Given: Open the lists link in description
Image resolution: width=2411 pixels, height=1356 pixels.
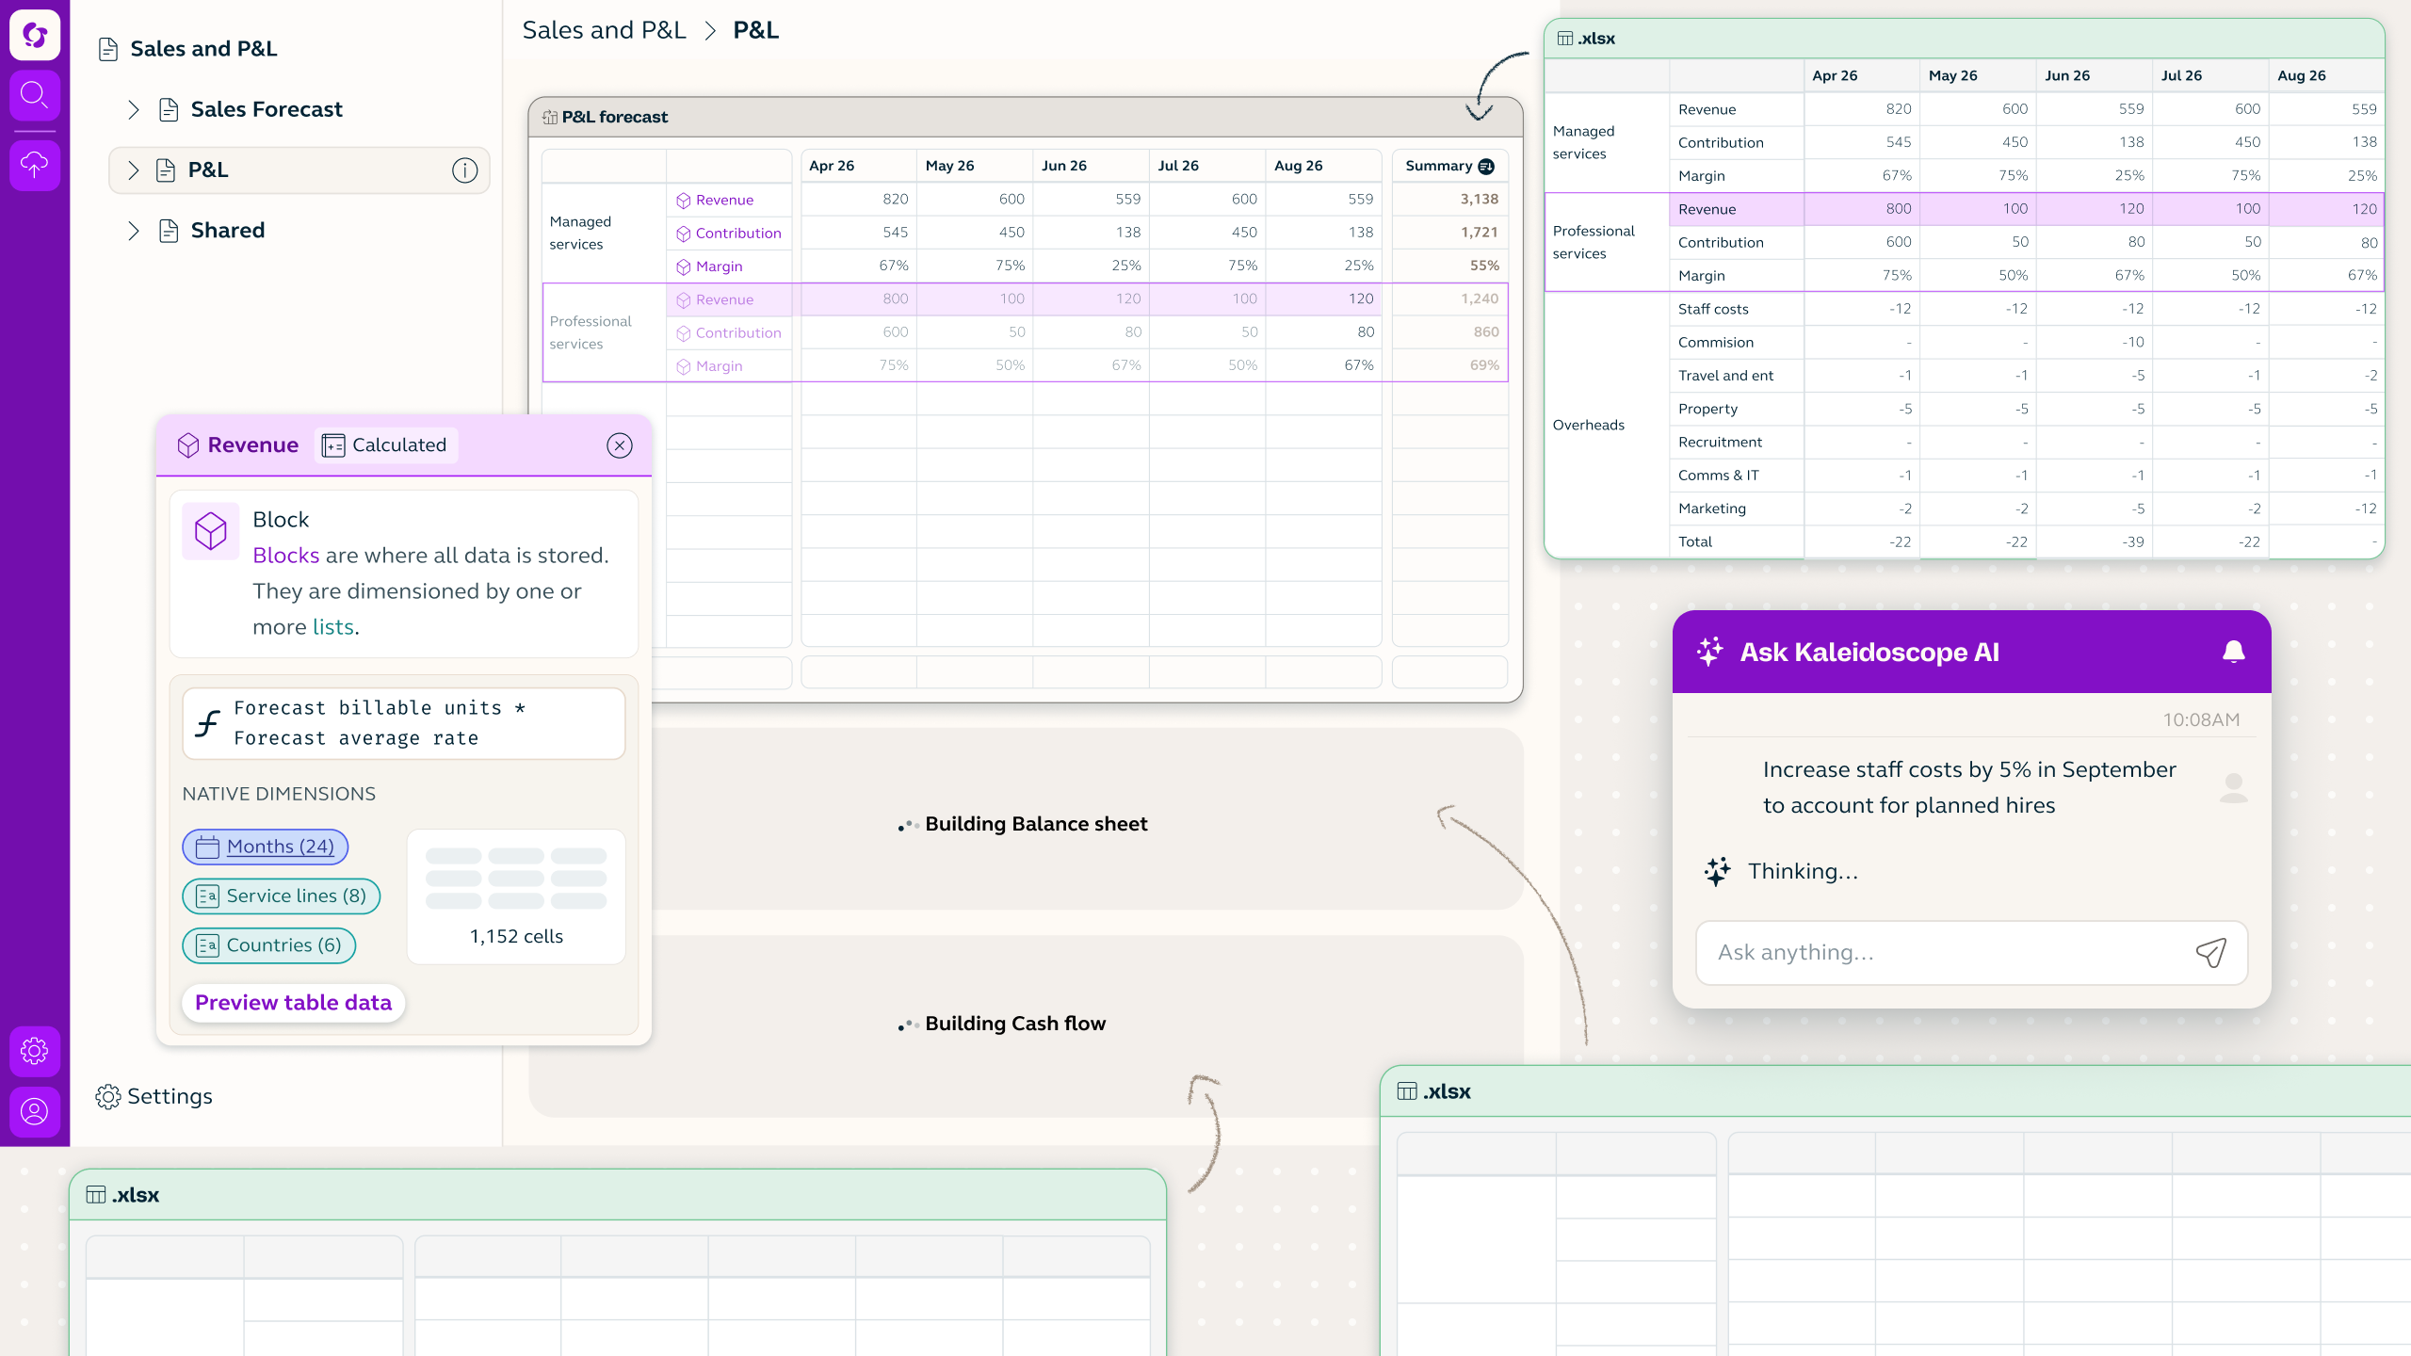Looking at the screenshot, I should (x=333, y=627).
